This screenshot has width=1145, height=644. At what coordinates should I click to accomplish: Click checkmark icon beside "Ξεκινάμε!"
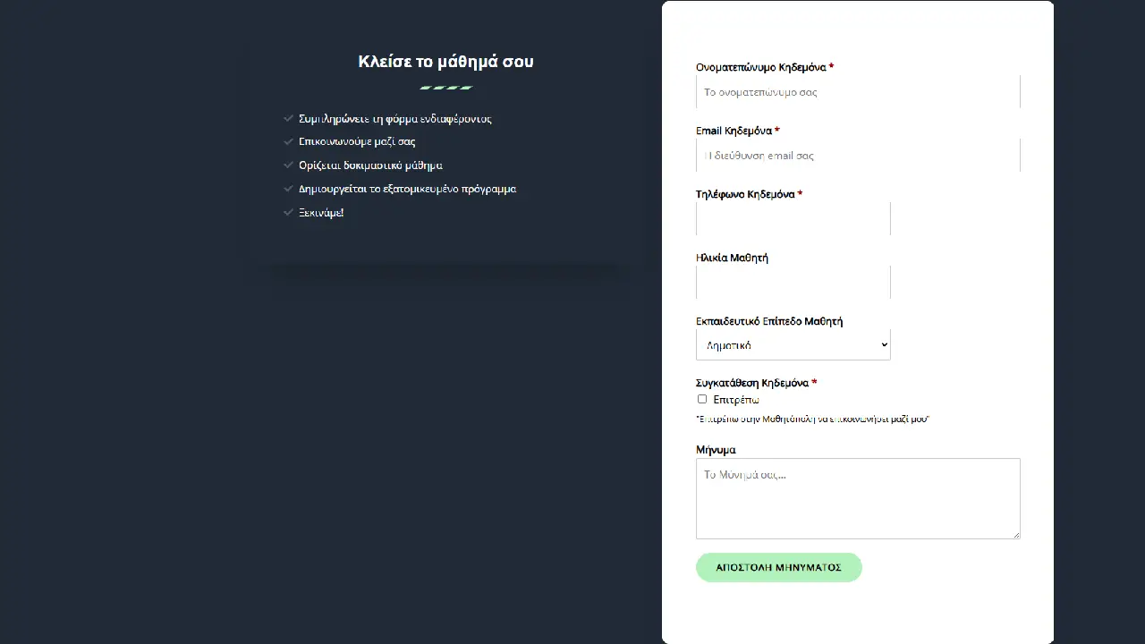288,212
